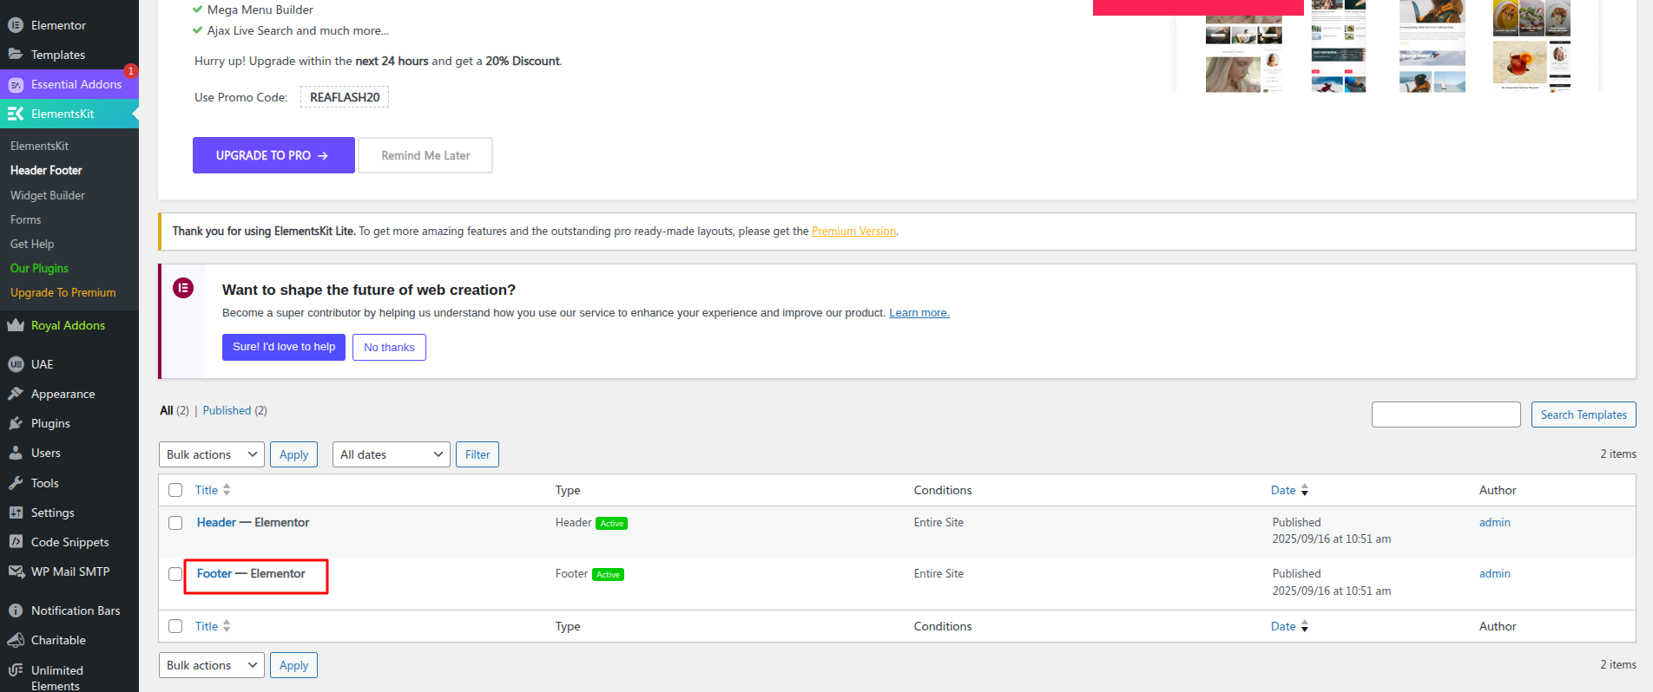Screen dimensions: 1653x692
Task: Click the WP Mail SMTP envelope icon
Action: 16,571
